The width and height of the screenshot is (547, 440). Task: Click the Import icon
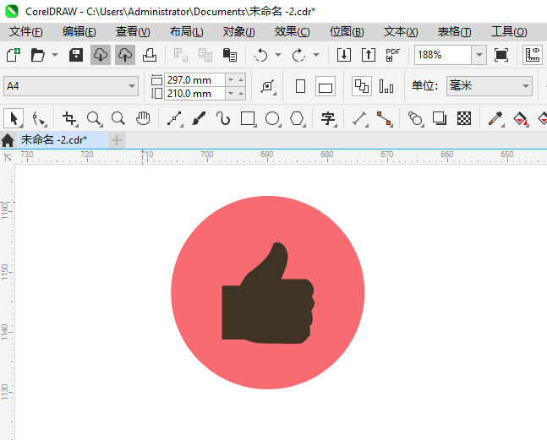(x=344, y=55)
